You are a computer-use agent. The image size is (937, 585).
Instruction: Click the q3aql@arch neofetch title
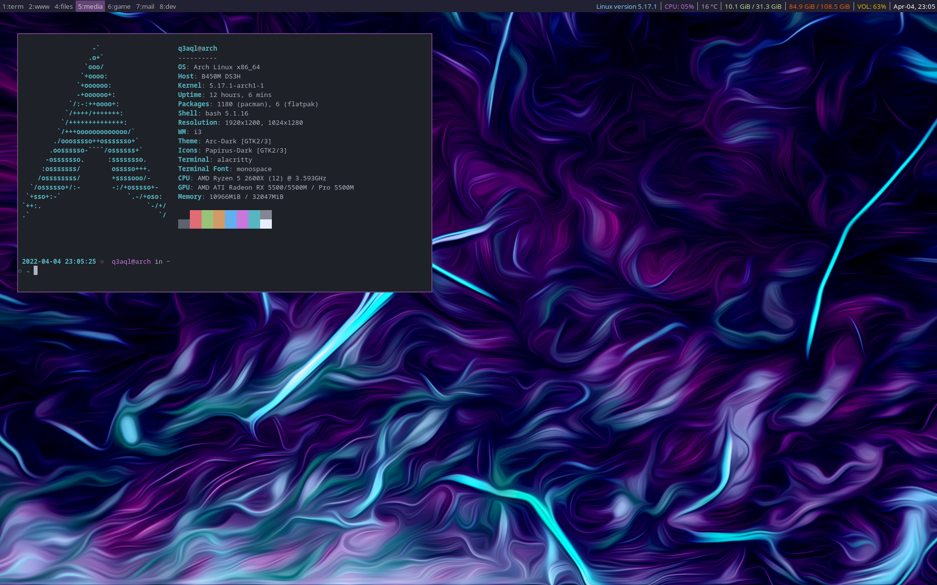(x=198, y=48)
